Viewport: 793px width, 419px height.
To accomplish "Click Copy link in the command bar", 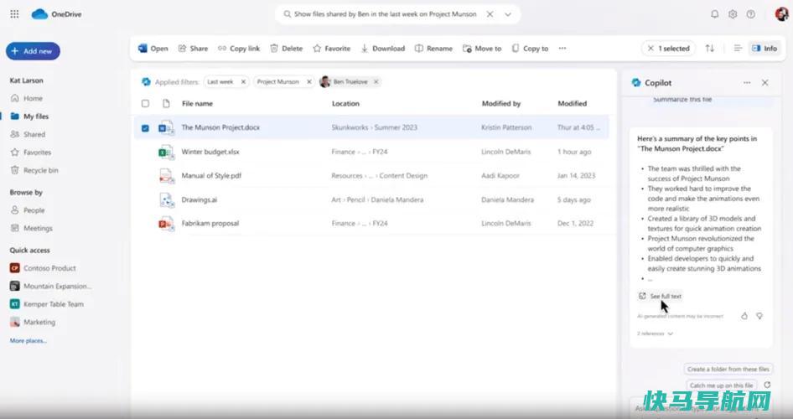I will pos(239,49).
